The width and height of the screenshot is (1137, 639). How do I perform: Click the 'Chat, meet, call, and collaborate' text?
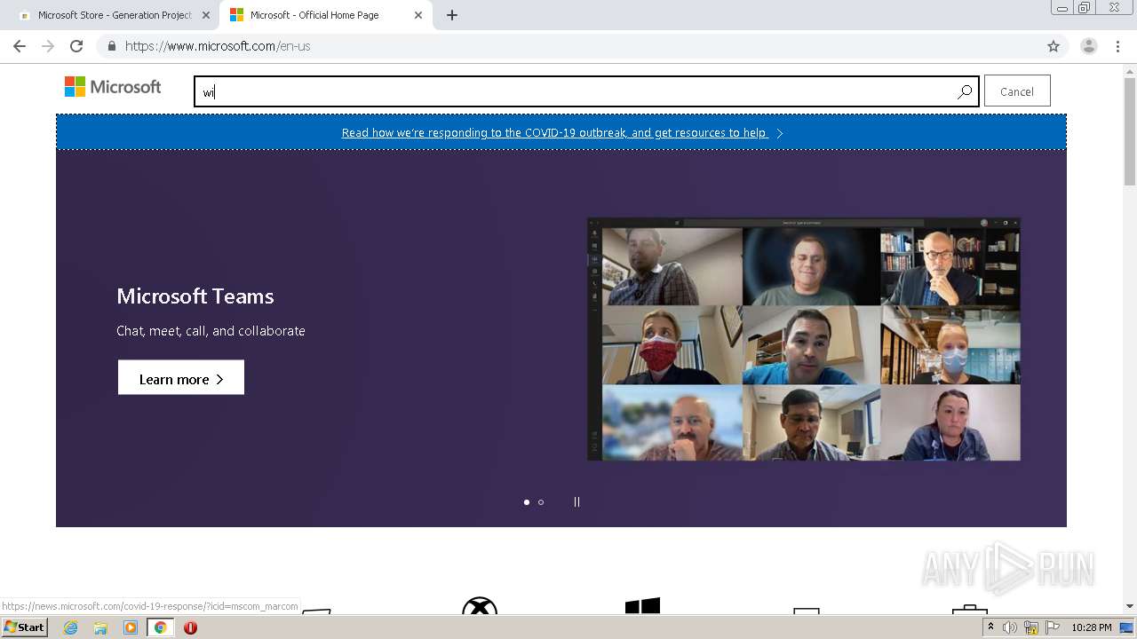[x=211, y=331]
